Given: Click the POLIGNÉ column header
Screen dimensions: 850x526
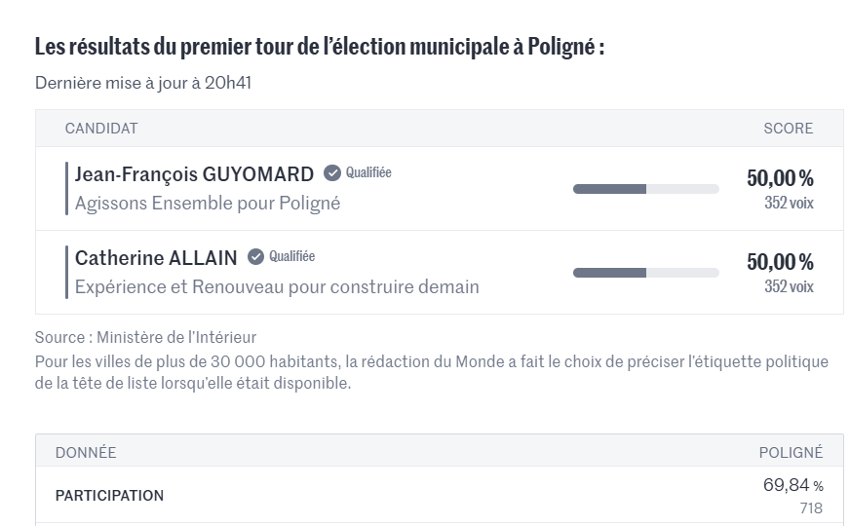Looking at the screenshot, I should pyautogui.click(x=791, y=453).
